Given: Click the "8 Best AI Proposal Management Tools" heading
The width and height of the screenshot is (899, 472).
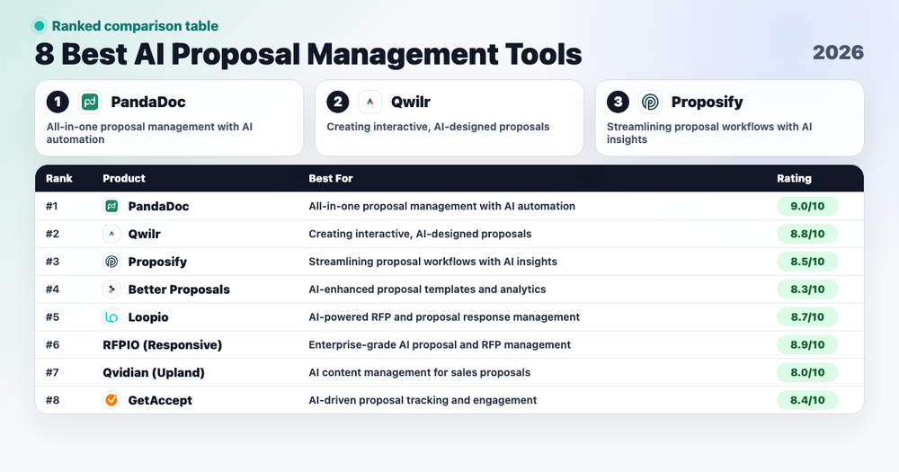Looking at the screenshot, I should (x=308, y=54).
